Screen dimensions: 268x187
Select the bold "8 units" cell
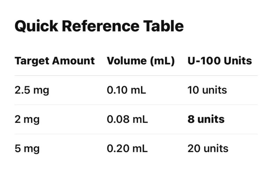click(x=206, y=119)
